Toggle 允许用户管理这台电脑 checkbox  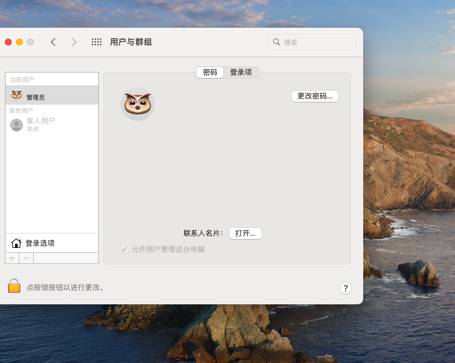click(124, 249)
